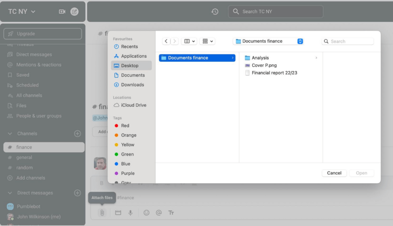Click the video clip record icon
Screen dimensions: 393x226
click(118, 213)
